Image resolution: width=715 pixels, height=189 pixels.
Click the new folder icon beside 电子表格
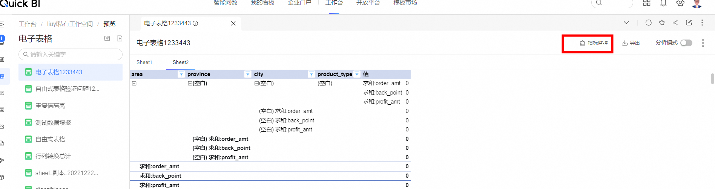coord(107,38)
